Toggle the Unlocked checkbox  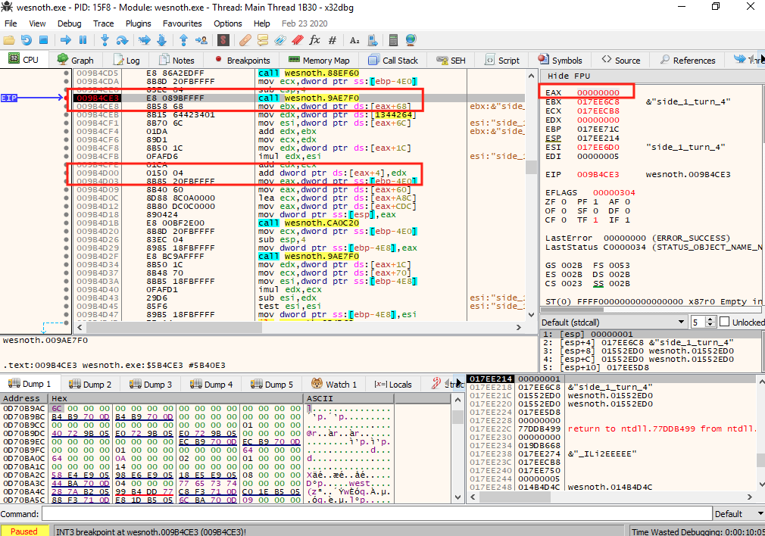coord(725,322)
